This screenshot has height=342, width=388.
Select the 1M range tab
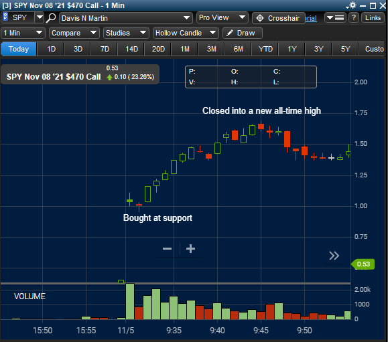[x=185, y=49]
